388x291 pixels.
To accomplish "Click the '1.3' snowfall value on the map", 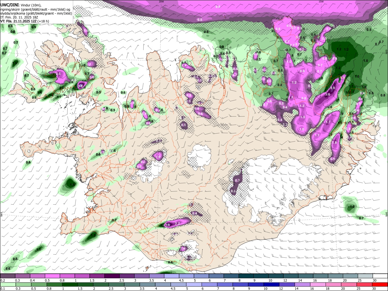I will click(x=302, y=106).
